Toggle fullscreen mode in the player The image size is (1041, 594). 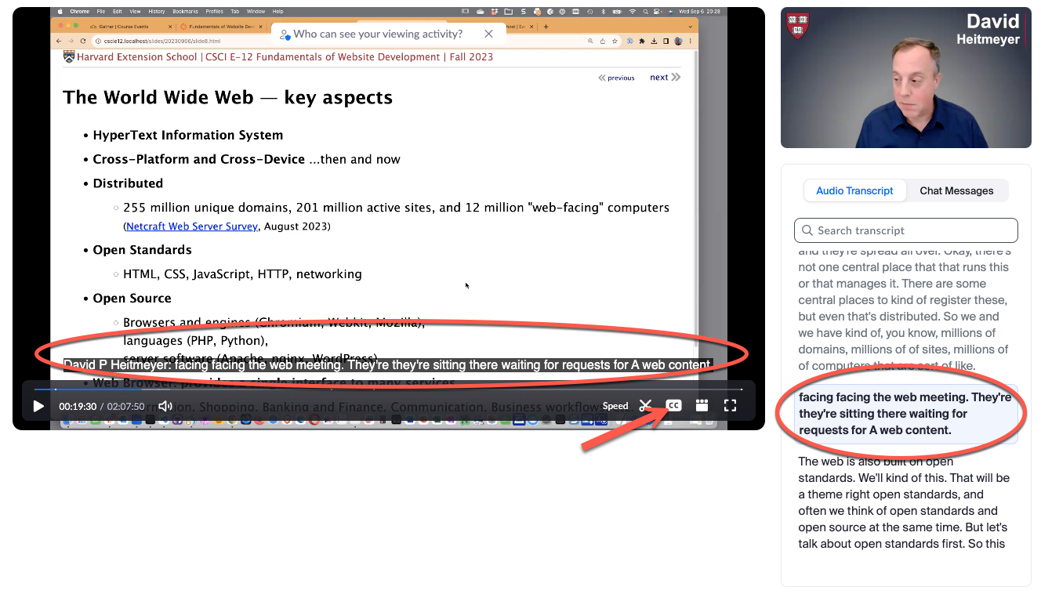point(730,405)
